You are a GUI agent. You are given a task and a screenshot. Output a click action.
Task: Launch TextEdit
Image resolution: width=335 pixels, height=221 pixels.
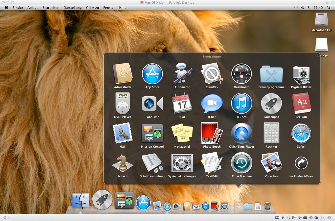212,163
